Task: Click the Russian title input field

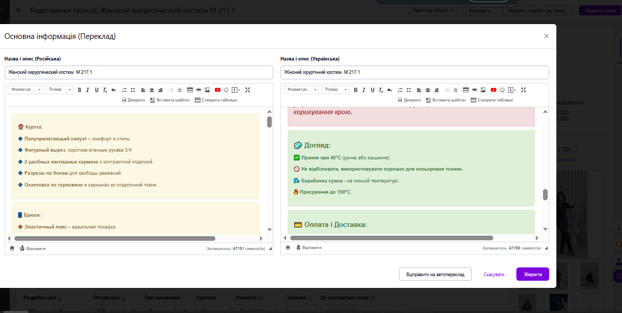Action: [139, 72]
